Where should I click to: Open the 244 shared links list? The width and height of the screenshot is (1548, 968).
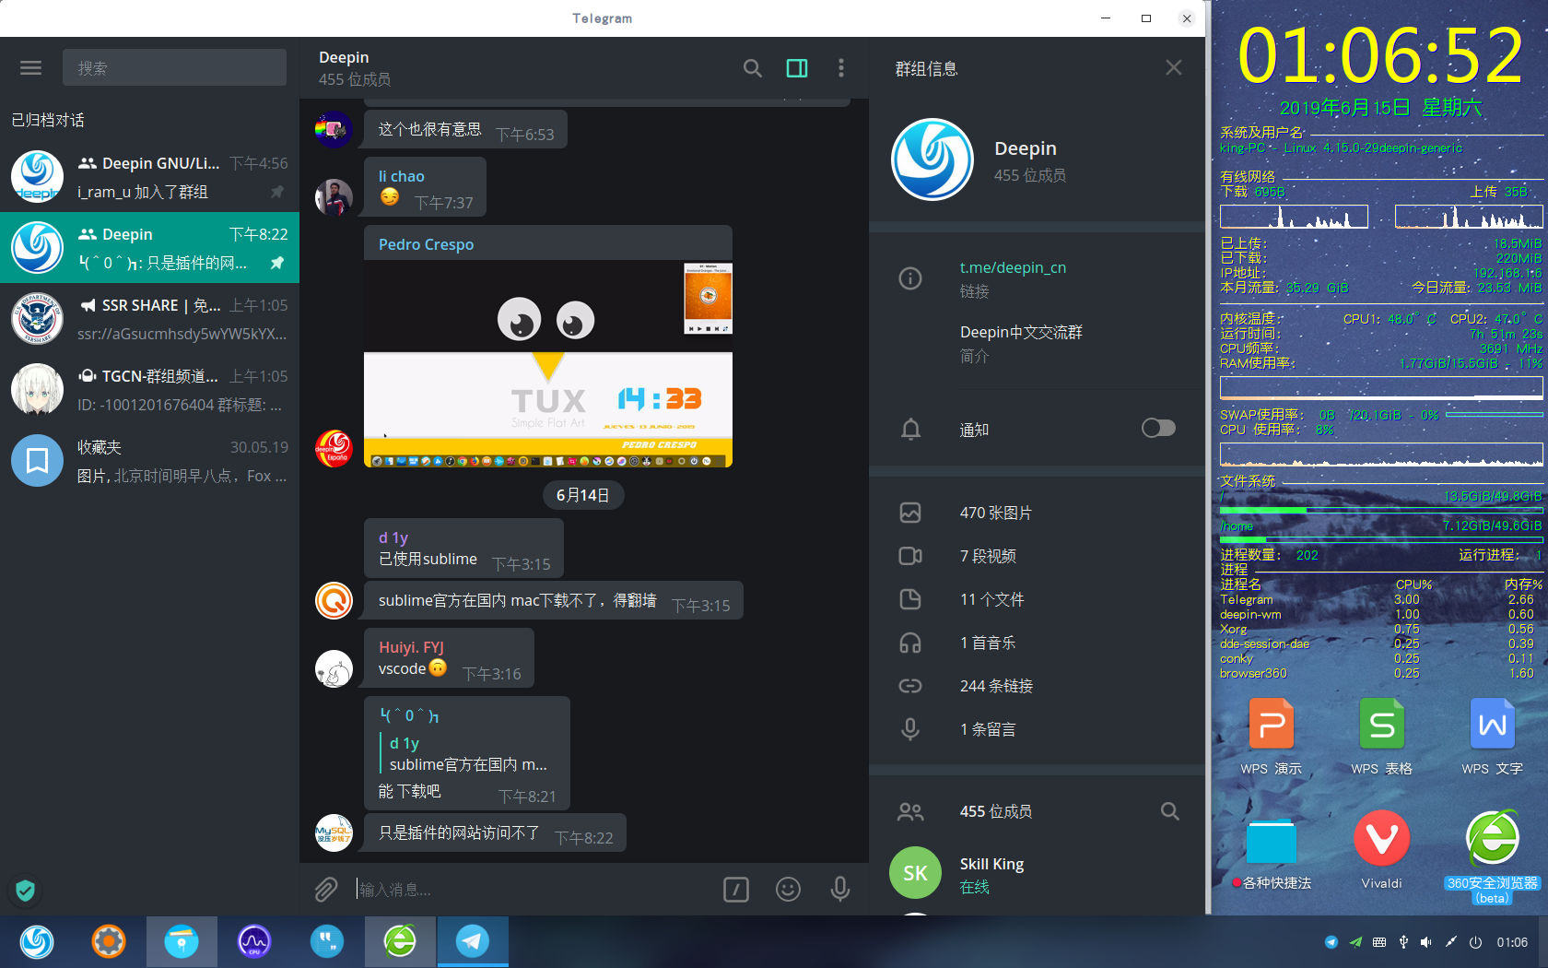pyautogui.click(x=996, y=686)
